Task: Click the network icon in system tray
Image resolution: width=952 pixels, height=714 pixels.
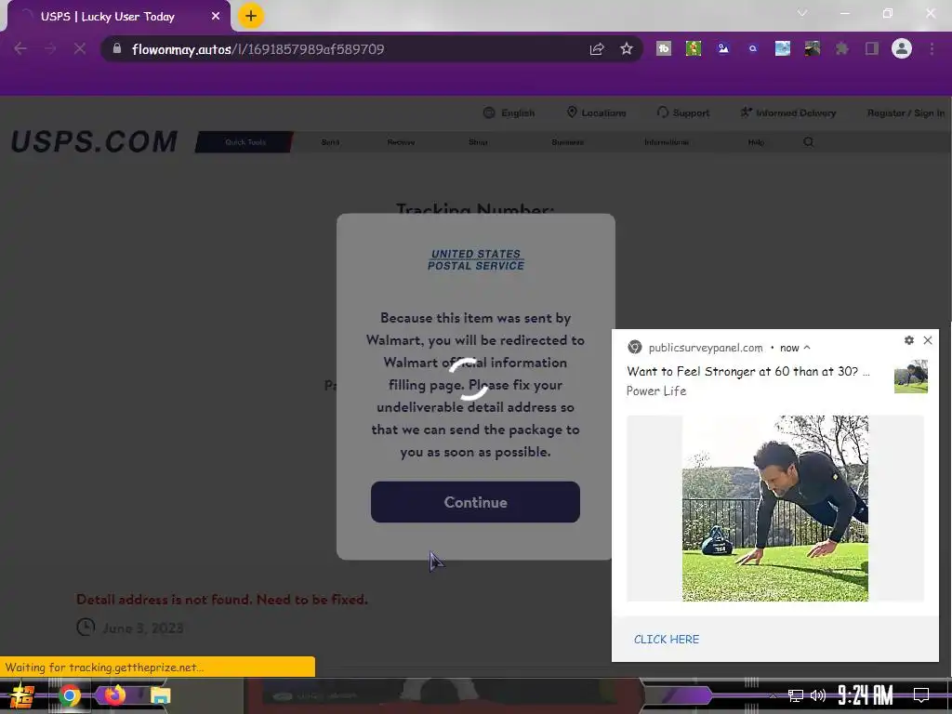Action: [x=795, y=695]
